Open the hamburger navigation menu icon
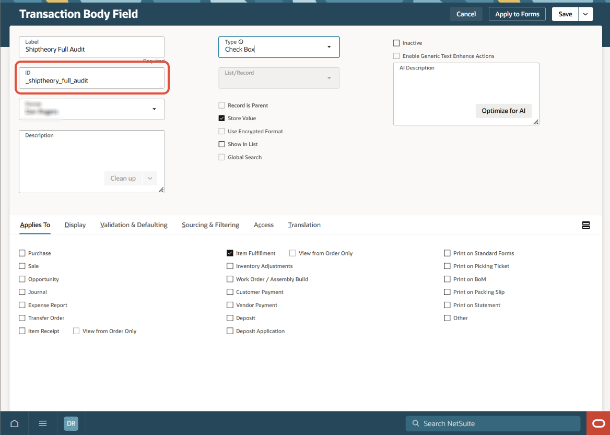This screenshot has height=435, width=610. click(x=43, y=424)
